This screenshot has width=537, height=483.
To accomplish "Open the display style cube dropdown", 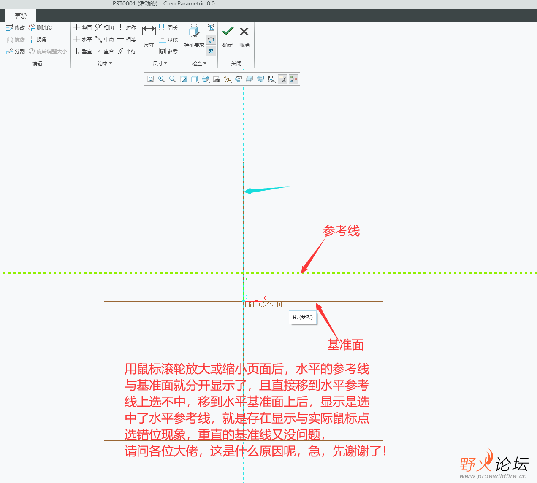I will click(195, 79).
